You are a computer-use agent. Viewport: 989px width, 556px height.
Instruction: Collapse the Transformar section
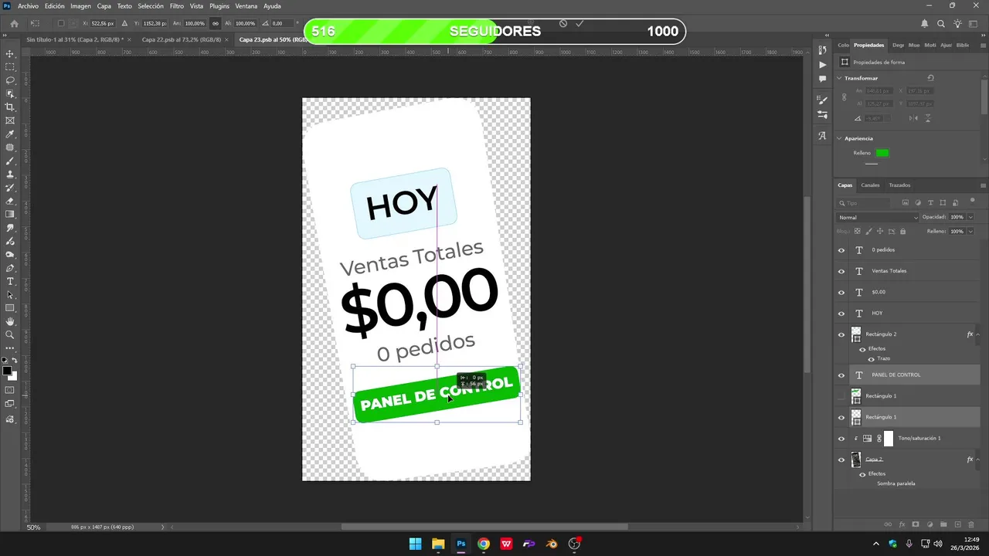(x=840, y=78)
